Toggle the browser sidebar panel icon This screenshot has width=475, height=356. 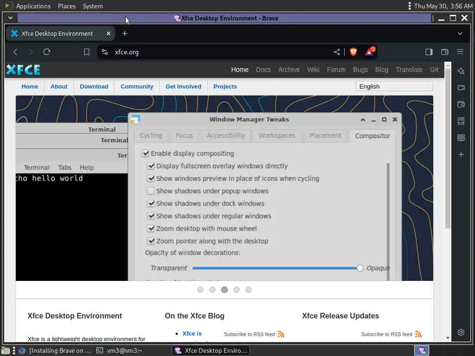point(429,52)
